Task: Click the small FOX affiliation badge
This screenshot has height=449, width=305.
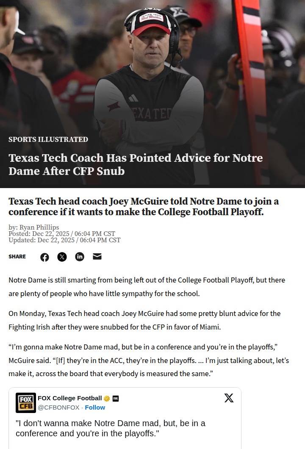Action: point(116,398)
